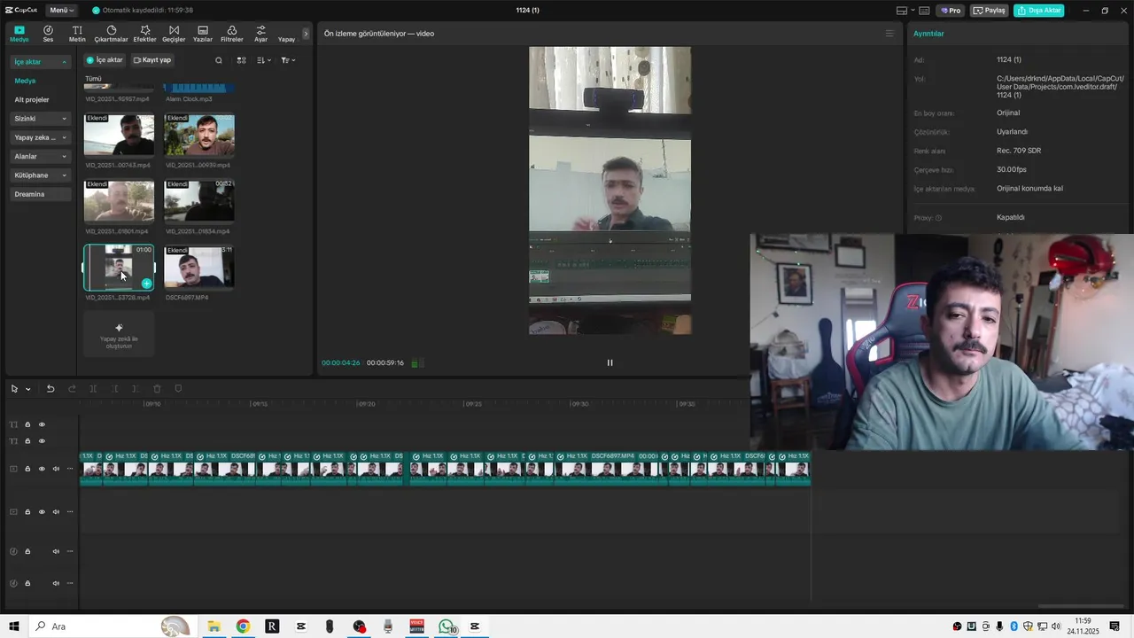Undo the last timeline action
Screen dimensions: 1134x638
[50, 389]
